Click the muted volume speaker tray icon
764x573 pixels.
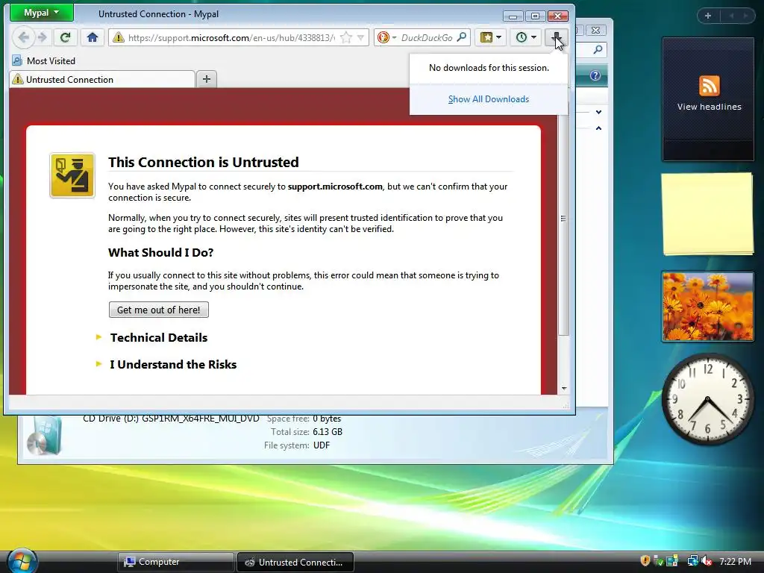click(x=707, y=561)
